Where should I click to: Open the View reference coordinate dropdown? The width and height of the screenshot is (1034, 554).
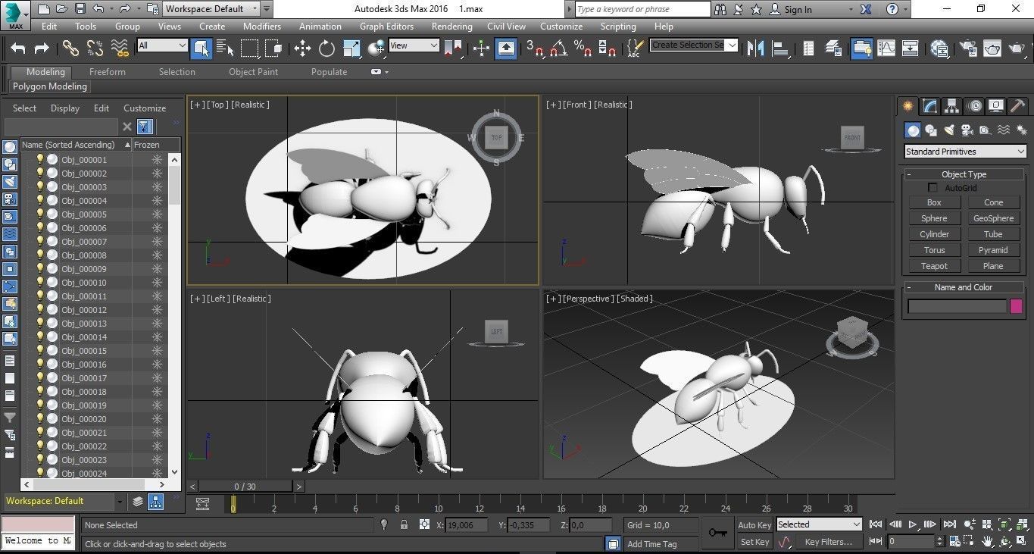tap(414, 45)
